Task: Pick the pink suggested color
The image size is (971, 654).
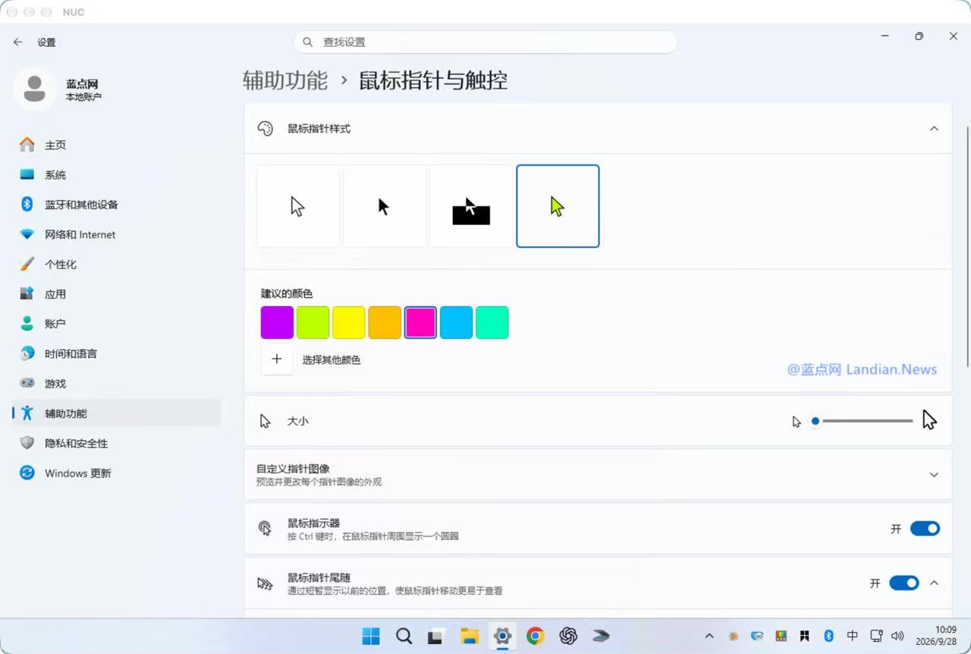Action: [420, 322]
